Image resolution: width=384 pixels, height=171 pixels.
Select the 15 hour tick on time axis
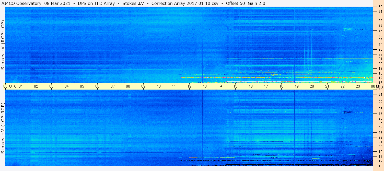pyautogui.click(x=235, y=86)
